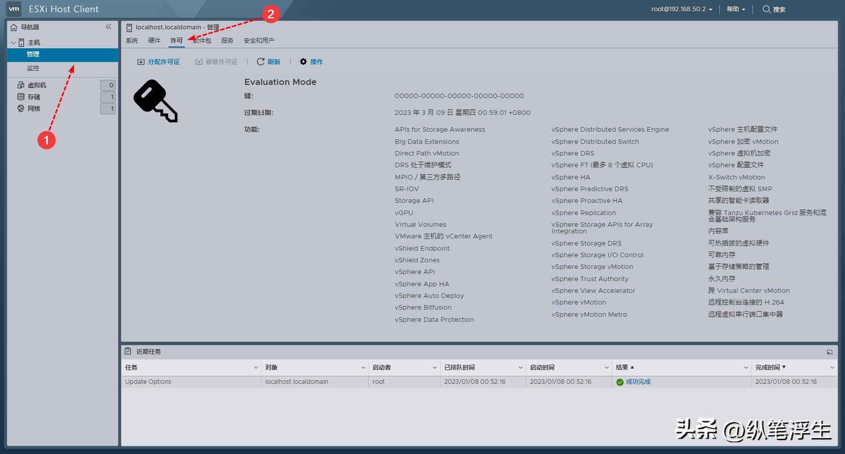The width and height of the screenshot is (845, 454).
Task: Click the vSphere vMotion feature text
Action: click(579, 302)
